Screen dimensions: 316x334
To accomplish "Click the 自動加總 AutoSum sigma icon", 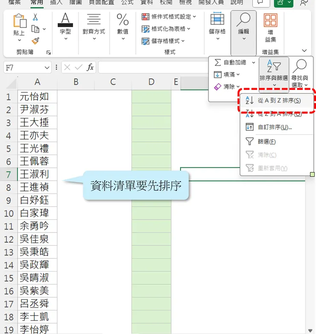I will pos(217,63).
